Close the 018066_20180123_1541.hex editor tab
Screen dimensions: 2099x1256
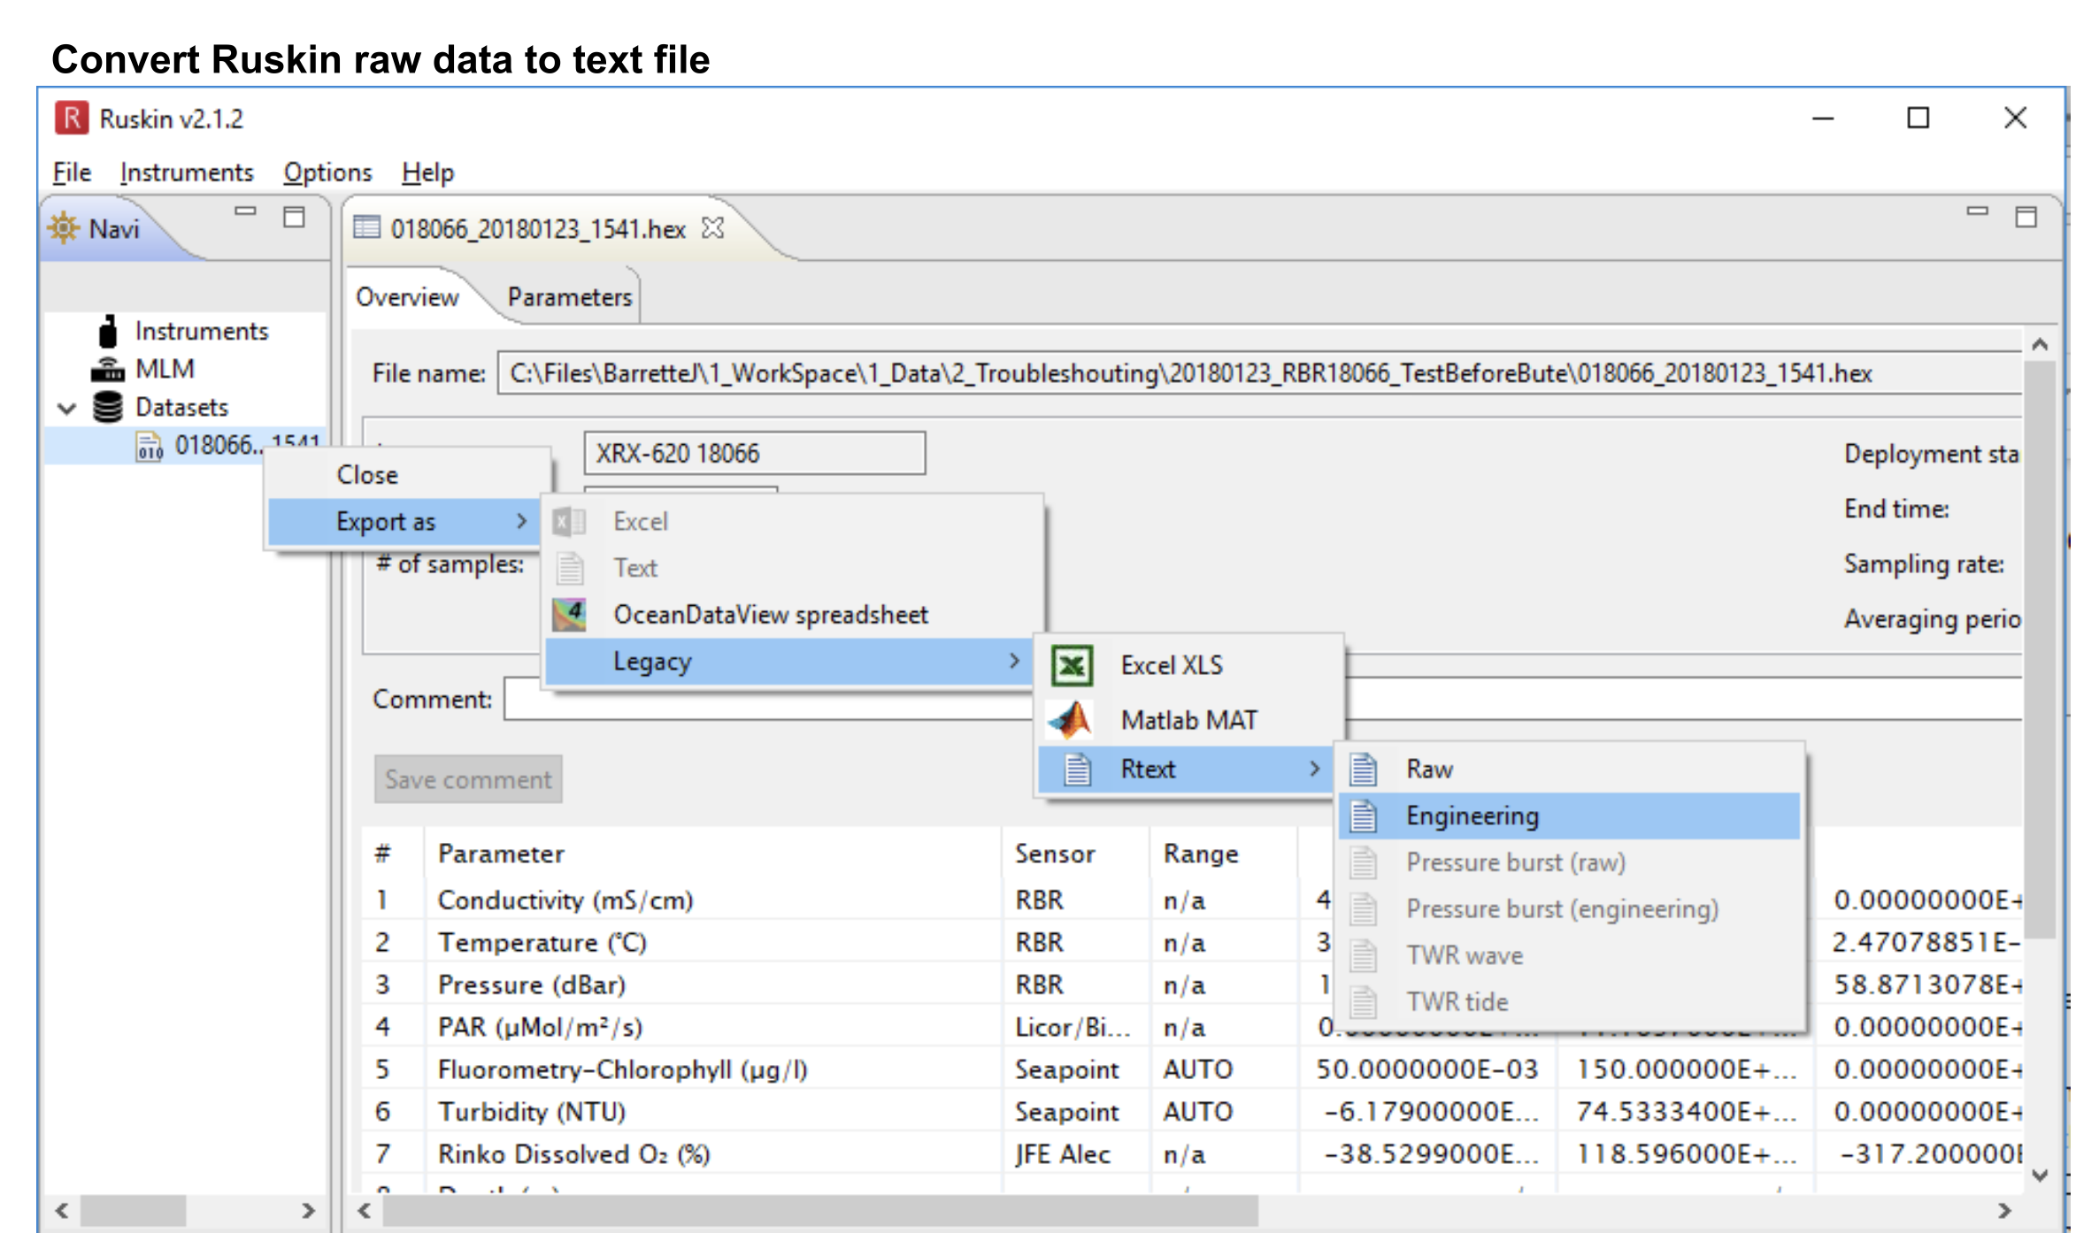(712, 228)
